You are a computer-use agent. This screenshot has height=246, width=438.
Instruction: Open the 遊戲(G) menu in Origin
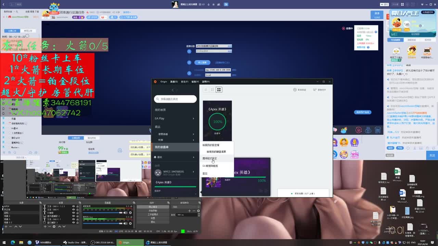click(174, 82)
